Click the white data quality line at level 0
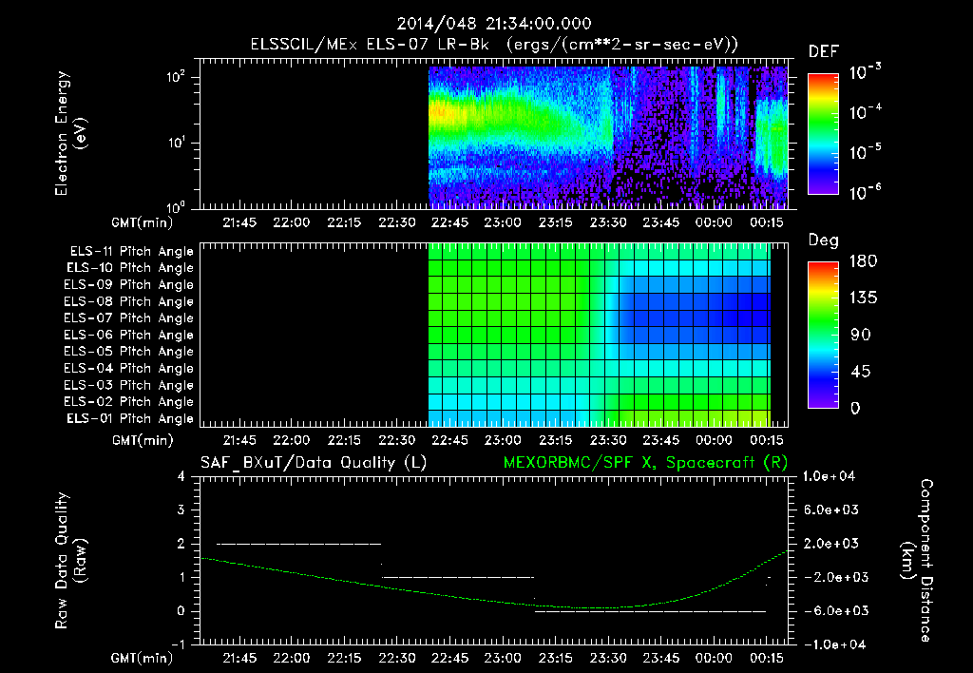The width and height of the screenshot is (973, 673). 650,611
